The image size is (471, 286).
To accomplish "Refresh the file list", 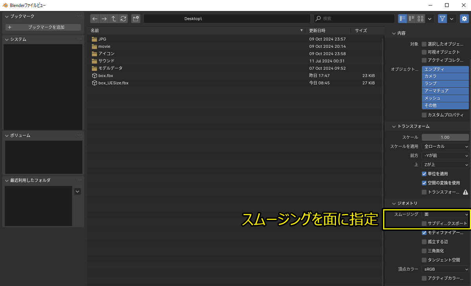I will 123,19.
